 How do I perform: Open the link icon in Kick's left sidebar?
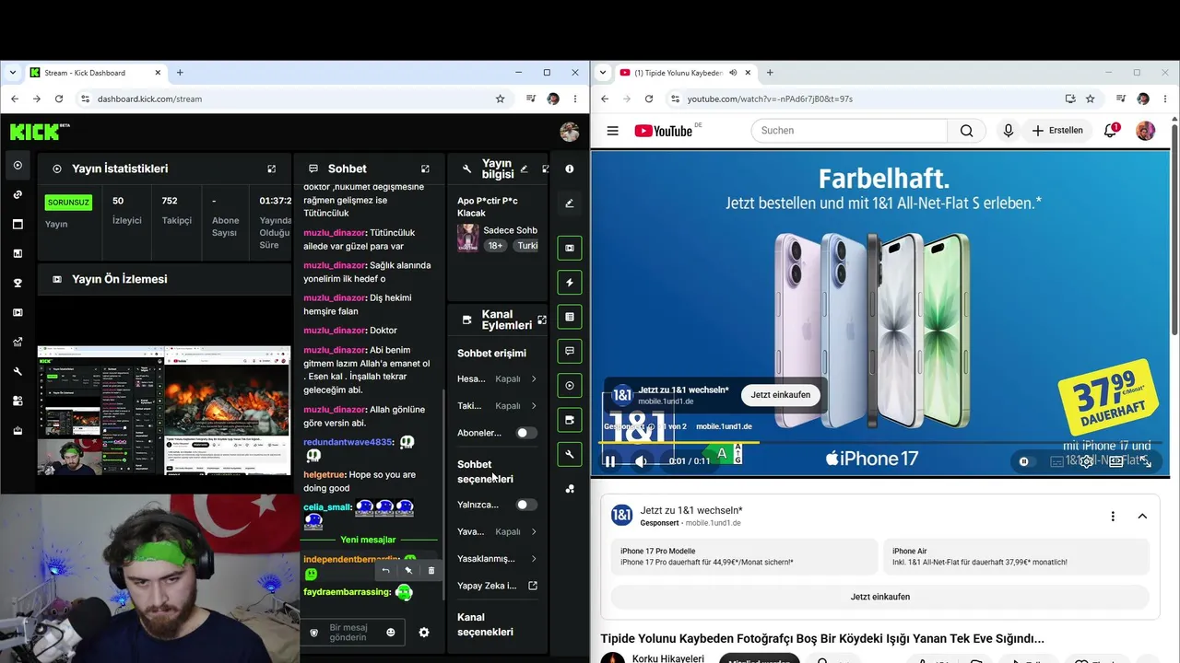point(18,194)
